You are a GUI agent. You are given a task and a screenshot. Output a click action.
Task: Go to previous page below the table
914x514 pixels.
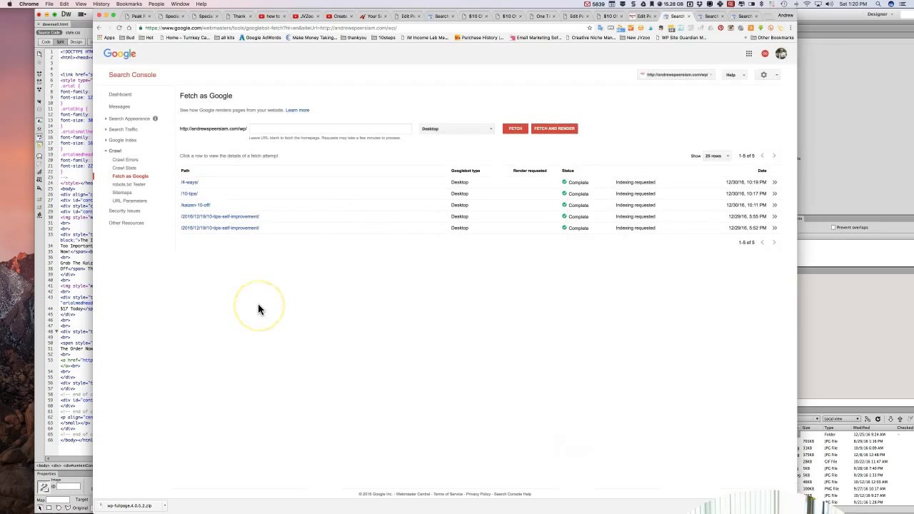(762, 243)
